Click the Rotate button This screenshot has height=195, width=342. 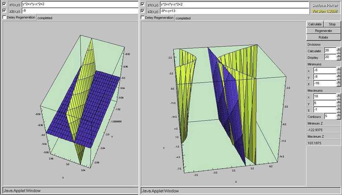[x=324, y=38]
